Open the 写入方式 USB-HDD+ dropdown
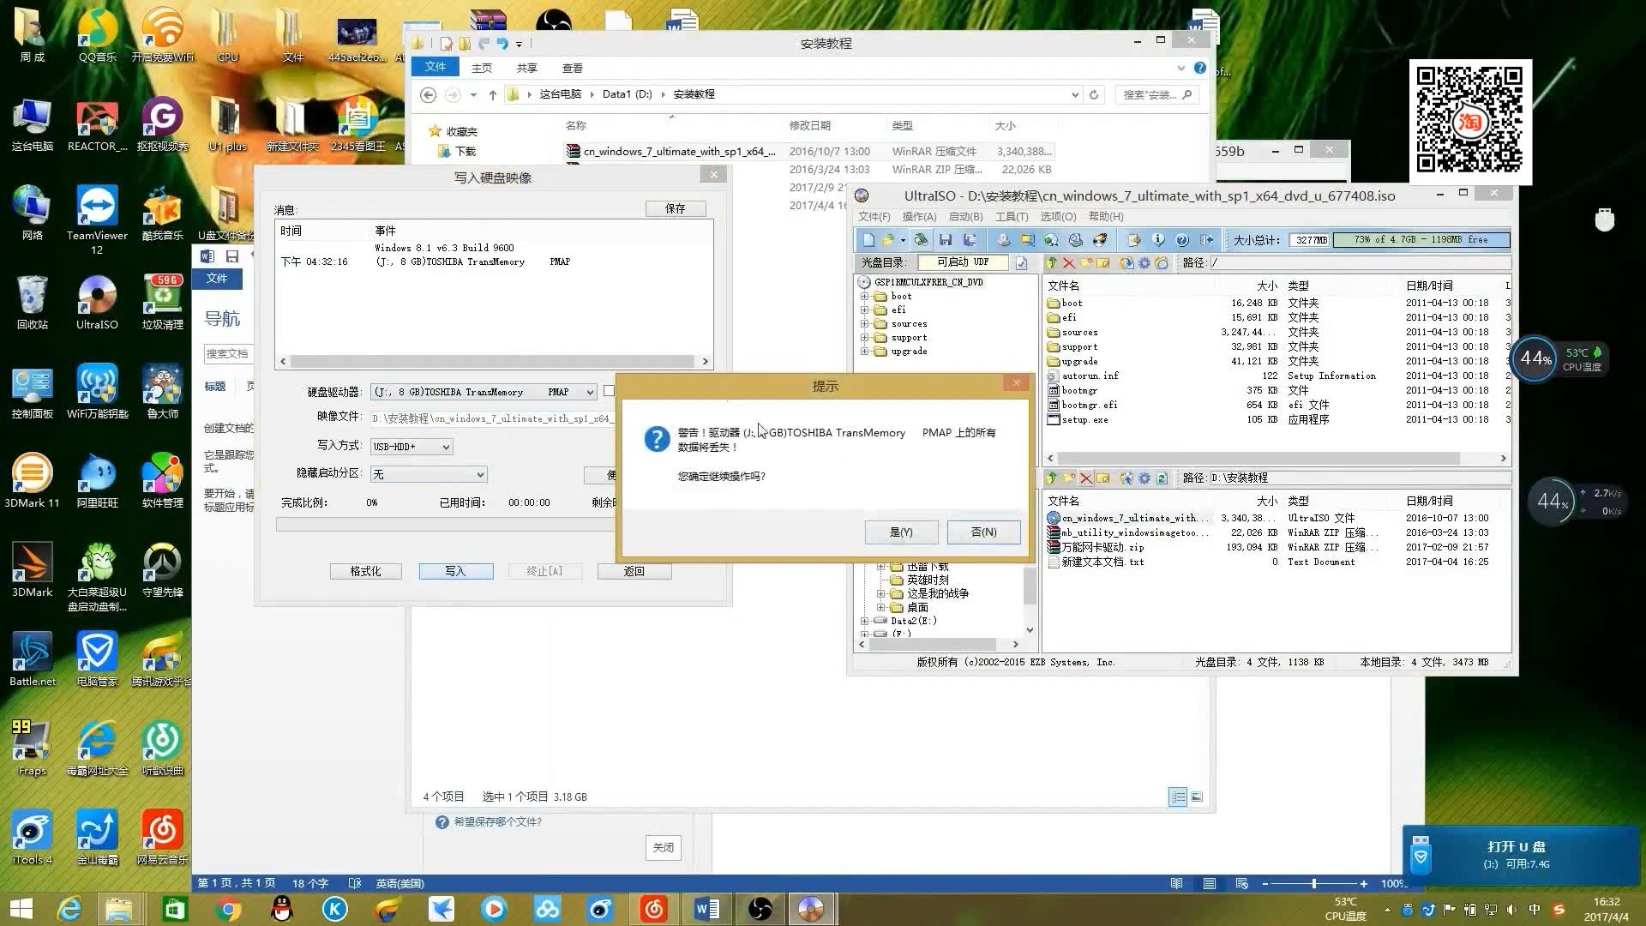This screenshot has width=1646, height=926. 411,447
